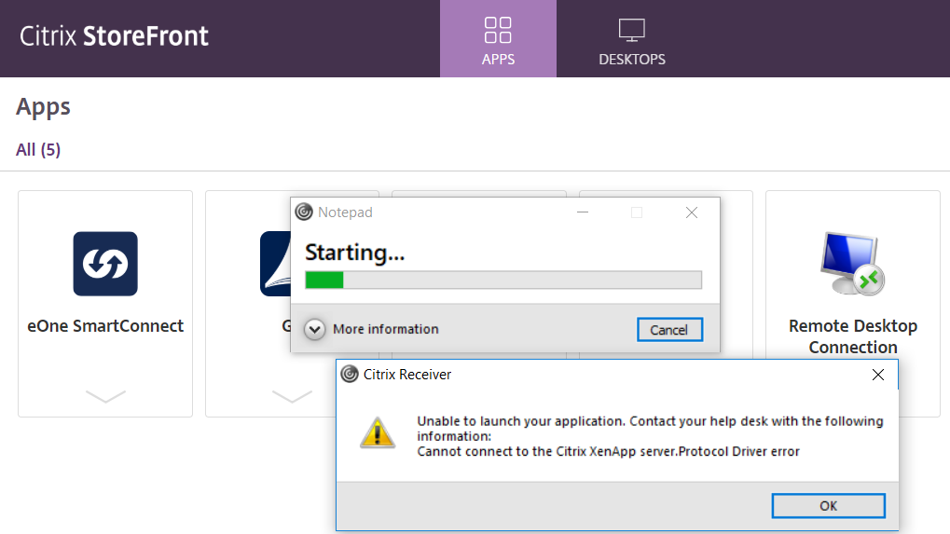Click the Citrix StoreFront logo text

(114, 35)
